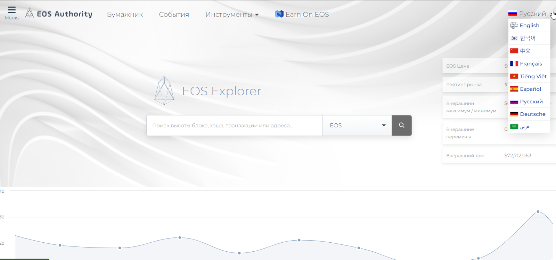Click the Вчерашний том label
Image resolution: width=556 pixels, height=260 pixels.
coord(465,156)
